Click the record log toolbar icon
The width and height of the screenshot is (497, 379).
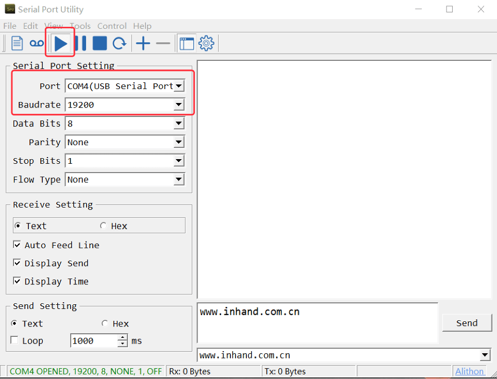37,44
